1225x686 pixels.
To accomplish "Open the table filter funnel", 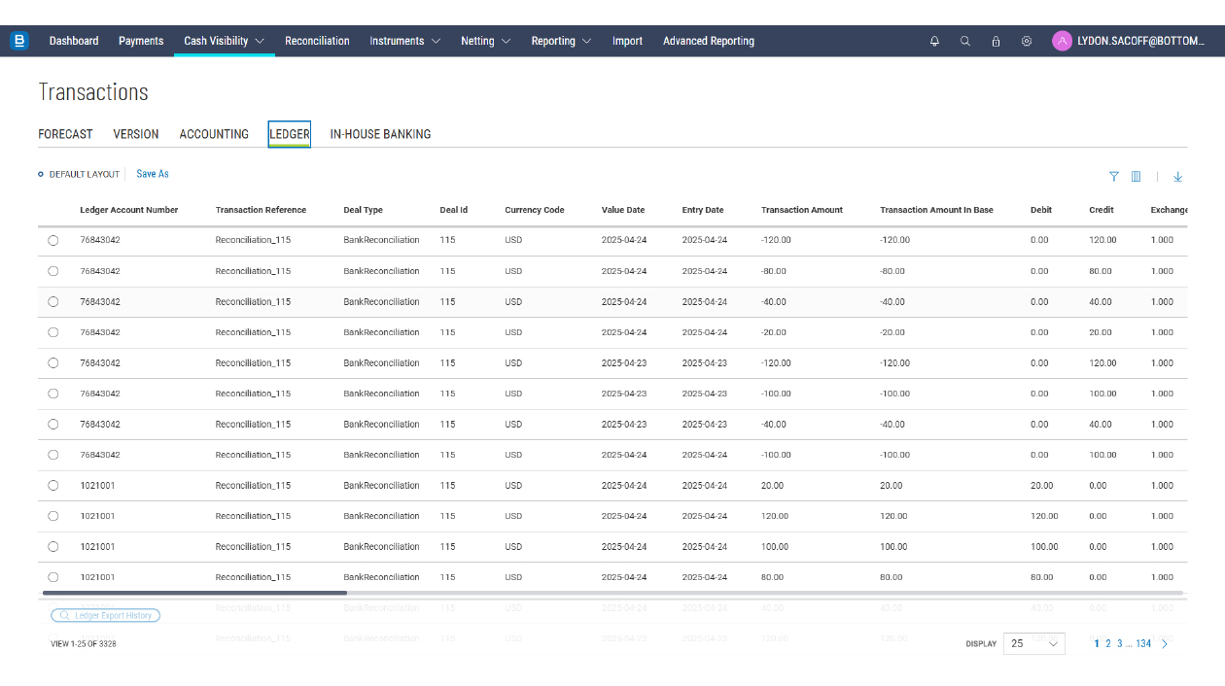I will (x=1114, y=177).
